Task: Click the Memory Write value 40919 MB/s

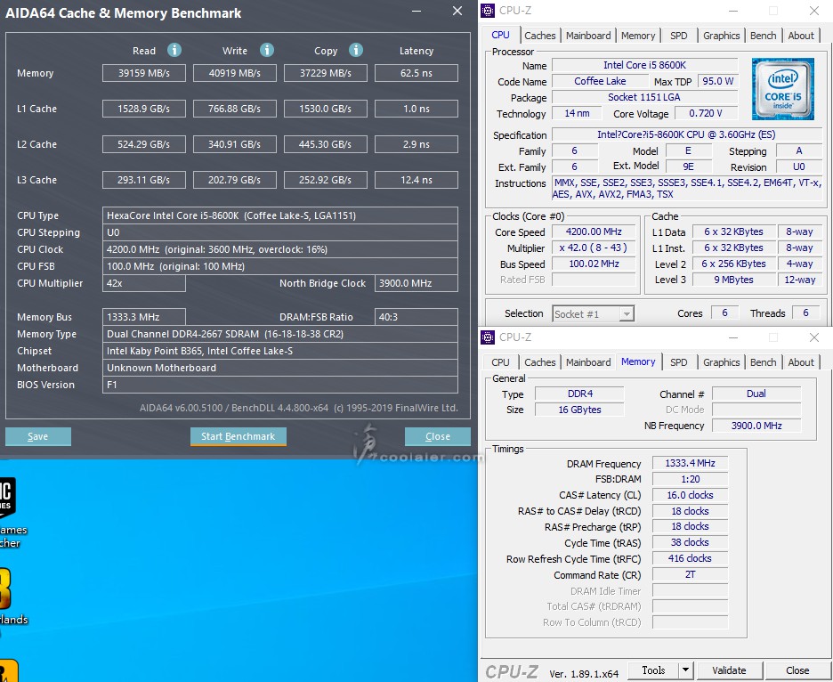Action: click(235, 73)
